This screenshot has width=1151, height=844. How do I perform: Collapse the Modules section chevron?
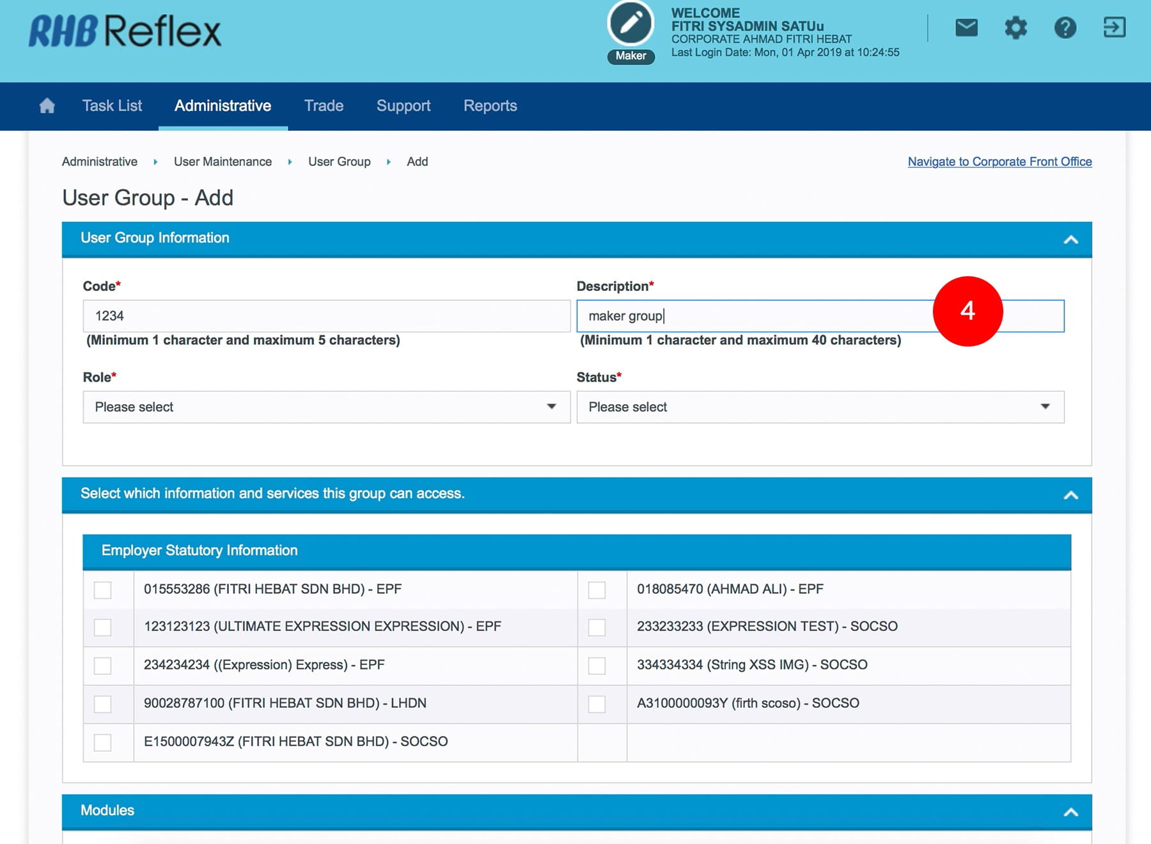1070,812
